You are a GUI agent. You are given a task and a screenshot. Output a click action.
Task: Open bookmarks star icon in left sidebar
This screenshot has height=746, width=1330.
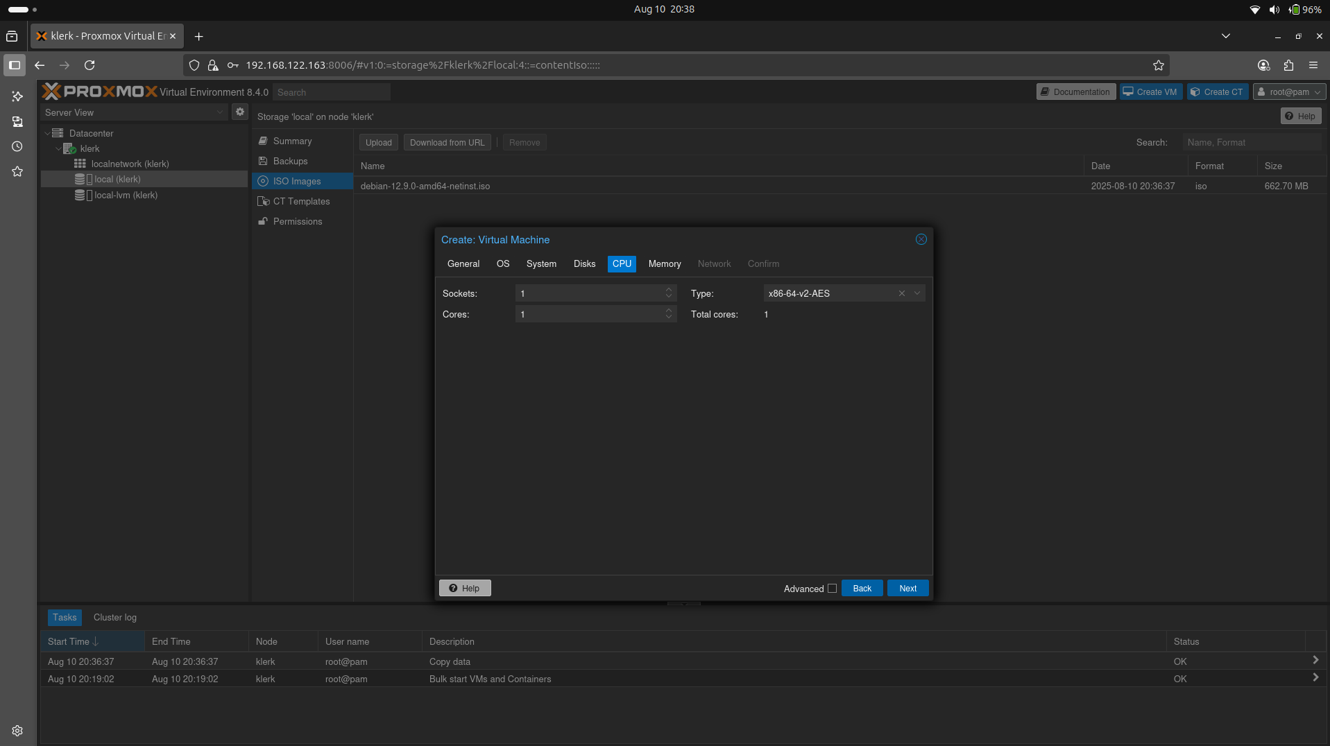17,171
